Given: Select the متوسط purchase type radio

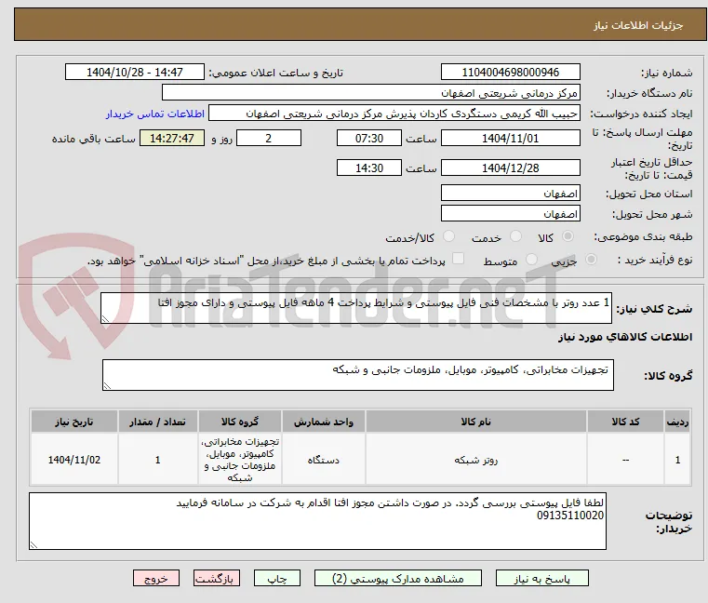Looking at the screenshot, I should (531, 260).
